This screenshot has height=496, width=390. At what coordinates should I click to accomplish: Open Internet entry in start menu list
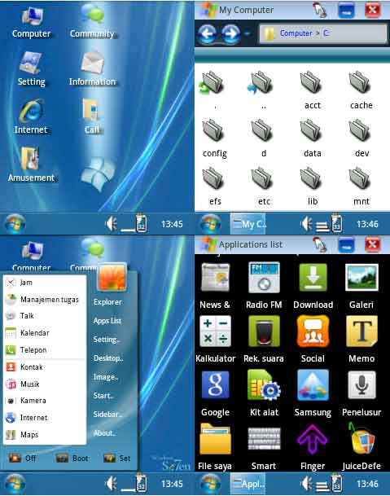point(44,418)
